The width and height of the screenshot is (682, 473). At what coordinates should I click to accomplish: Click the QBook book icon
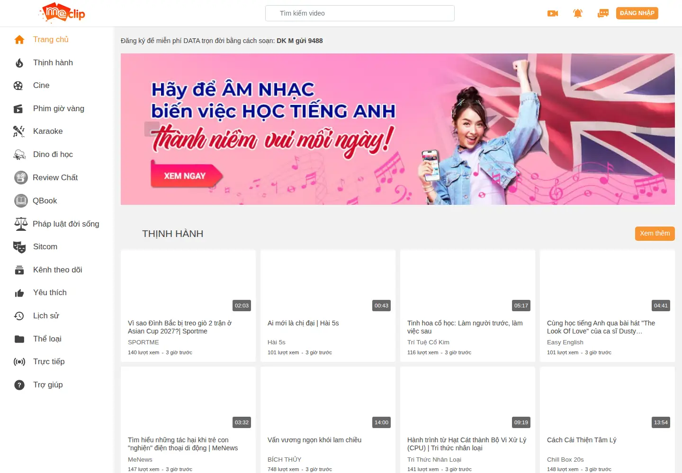tap(21, 201)
